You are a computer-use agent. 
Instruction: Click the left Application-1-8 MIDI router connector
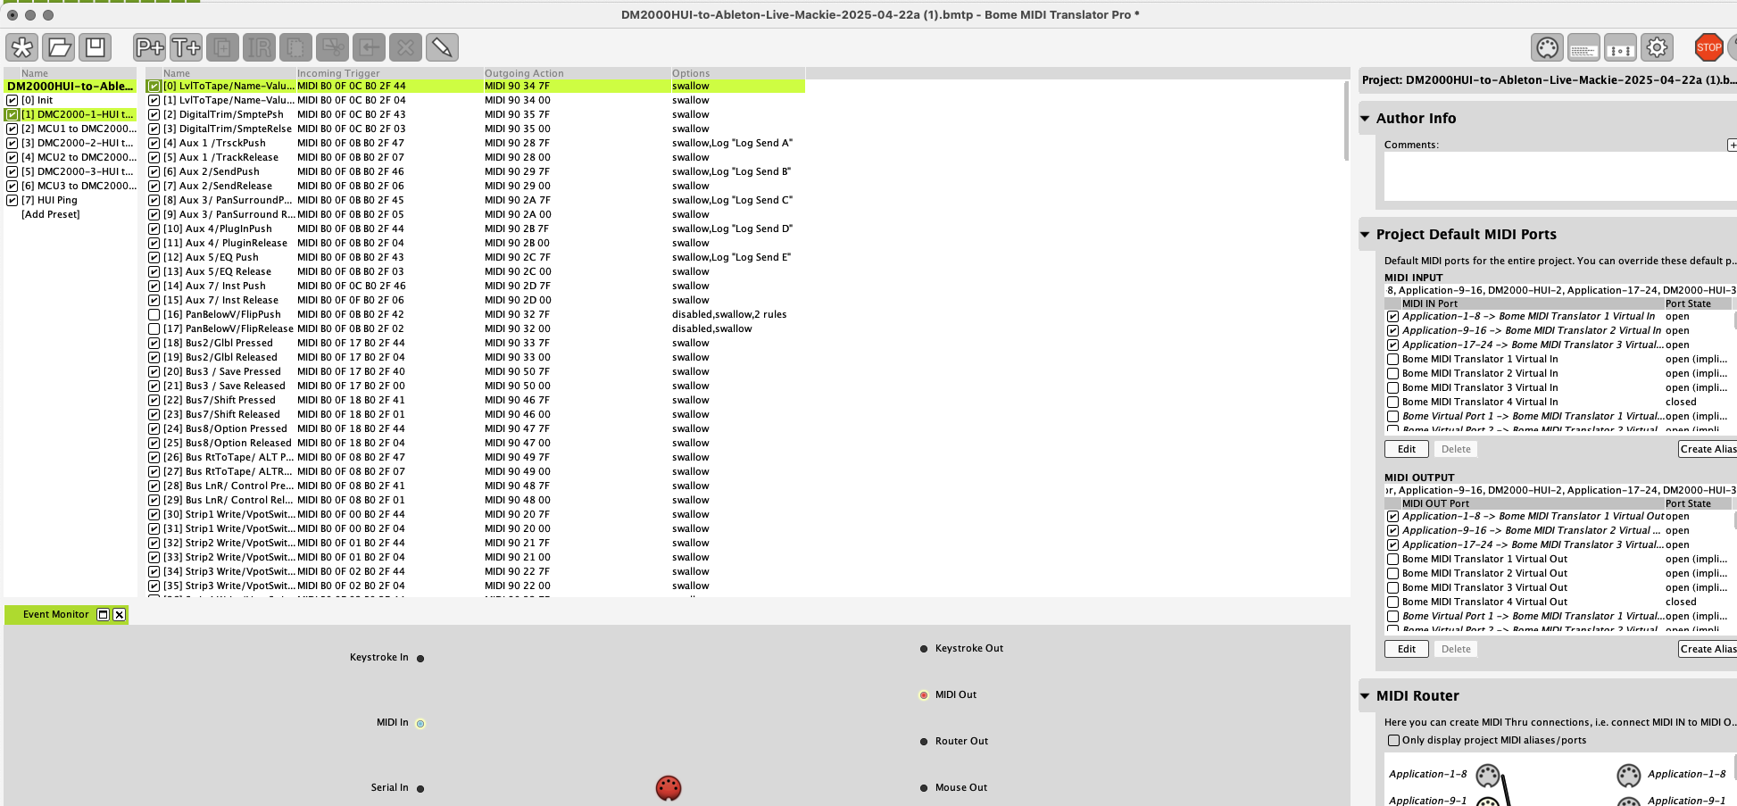(x=1488, y=775)
